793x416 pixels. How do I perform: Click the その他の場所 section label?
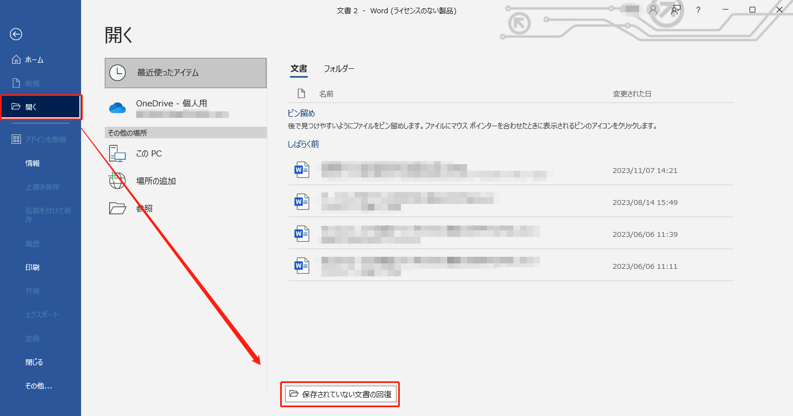127,133
